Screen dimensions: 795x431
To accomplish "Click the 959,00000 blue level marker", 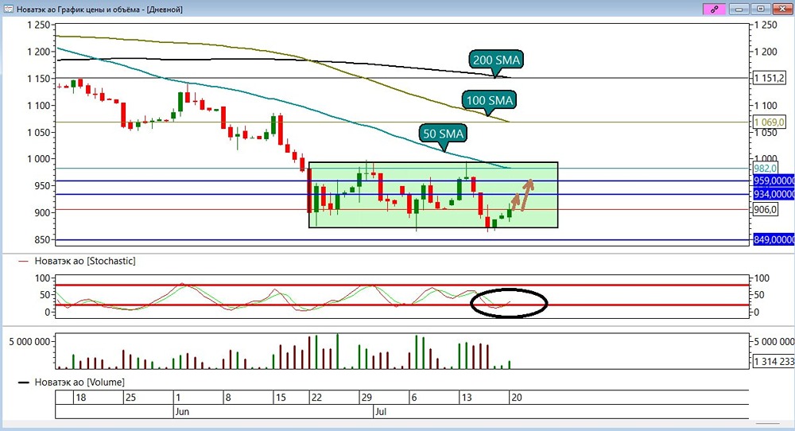I will 774,181.
